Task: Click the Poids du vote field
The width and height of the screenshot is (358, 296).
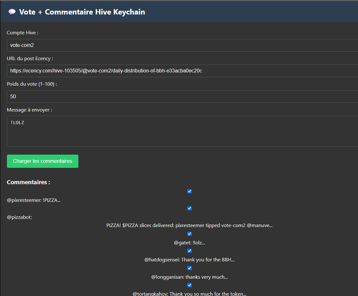Action: point(182,96)
